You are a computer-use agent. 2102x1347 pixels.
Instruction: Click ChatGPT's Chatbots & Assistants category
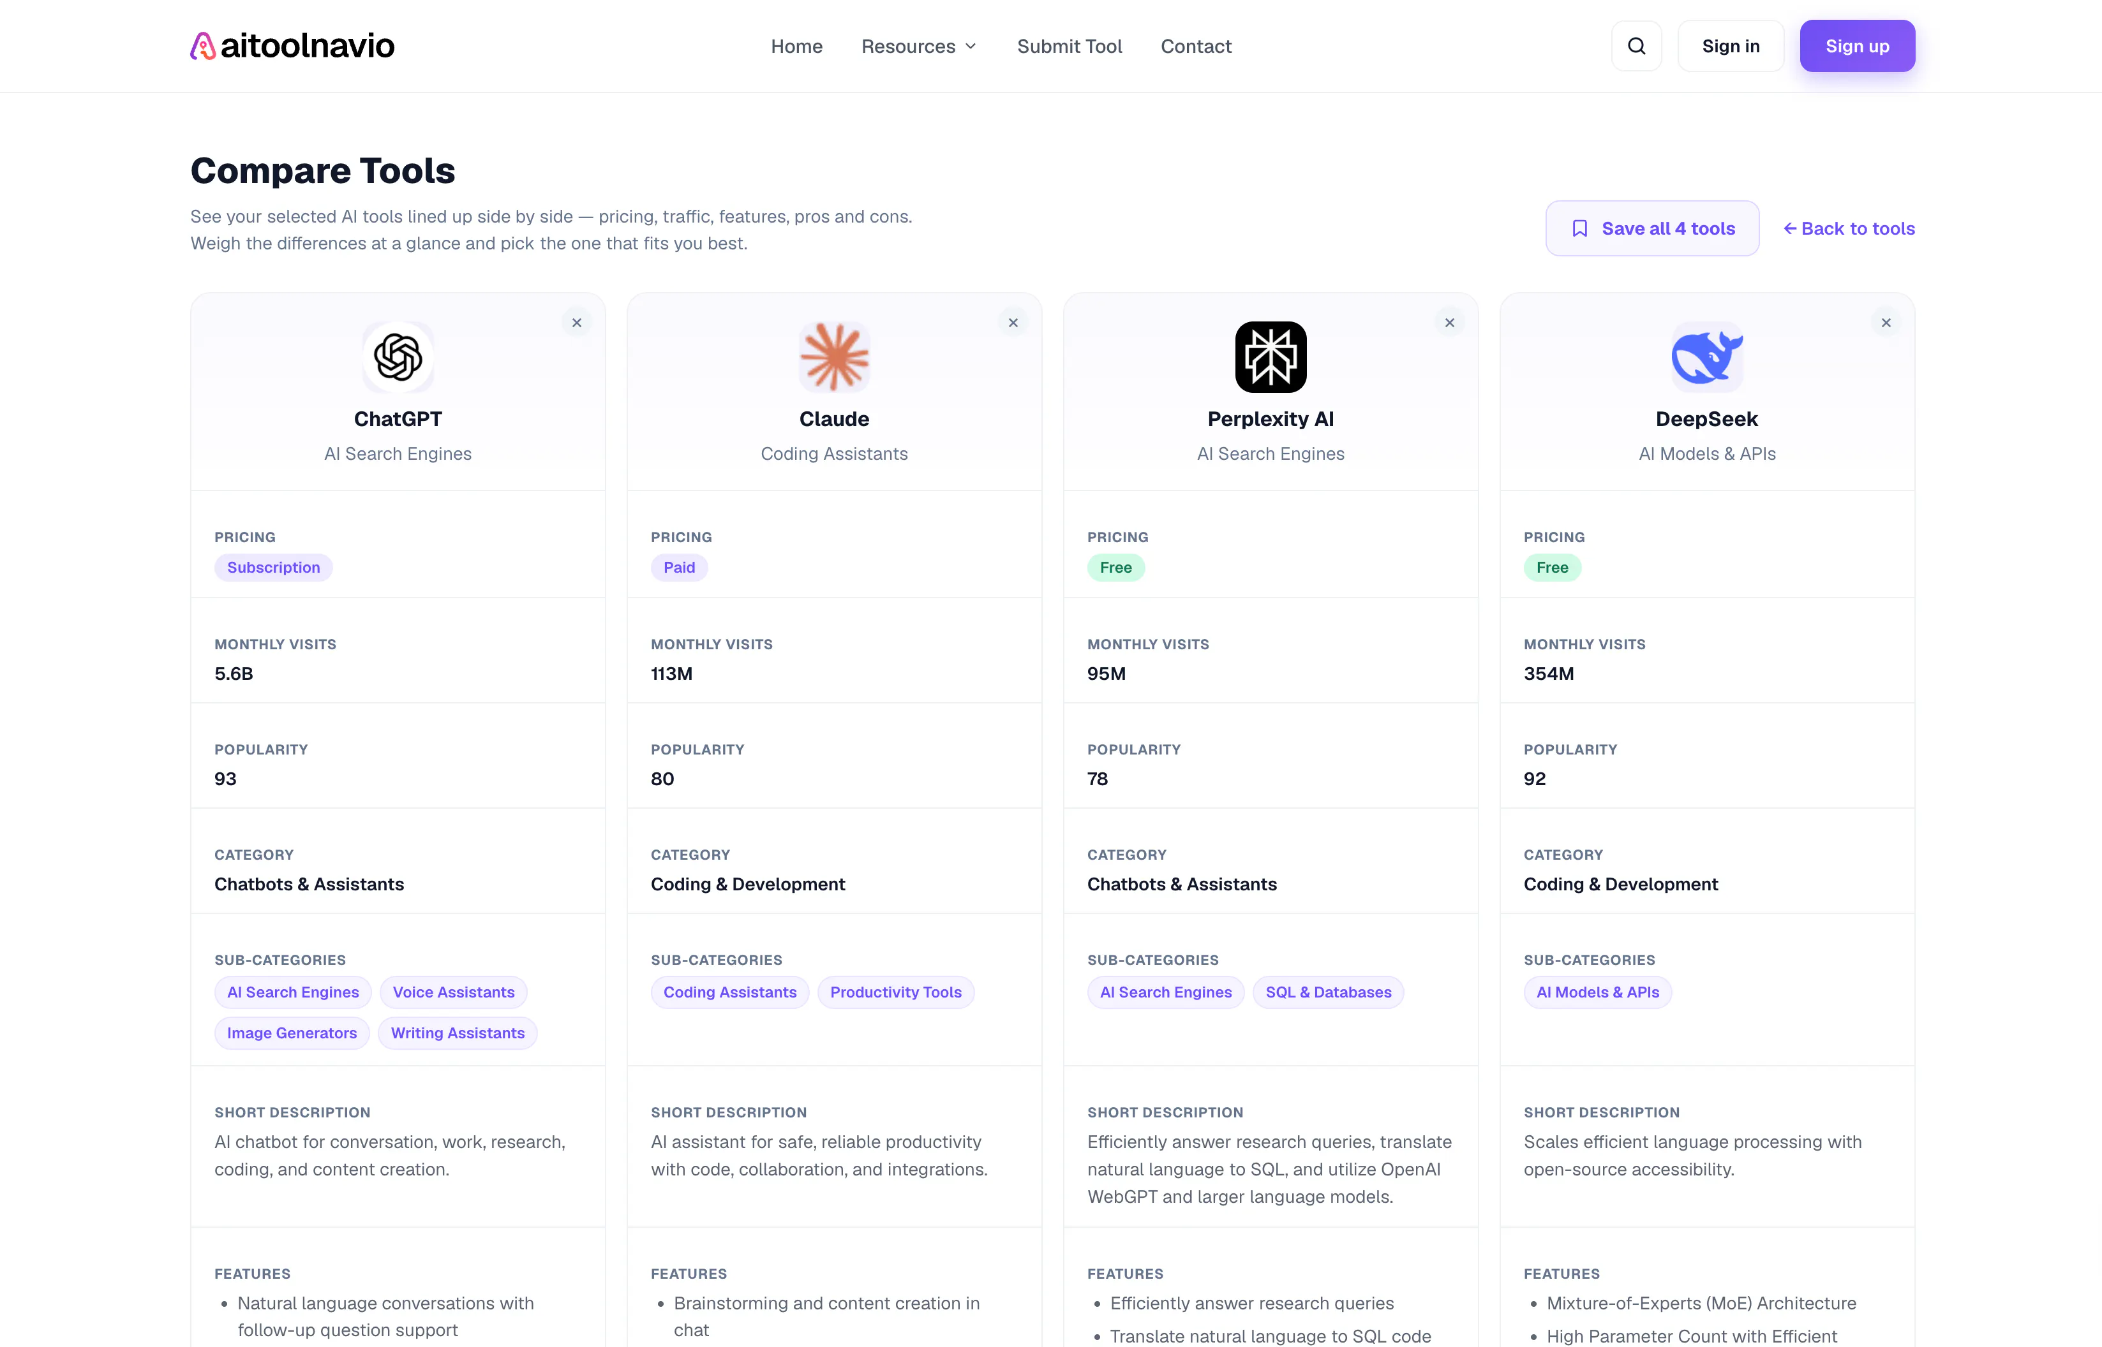[x=309, y=885]
